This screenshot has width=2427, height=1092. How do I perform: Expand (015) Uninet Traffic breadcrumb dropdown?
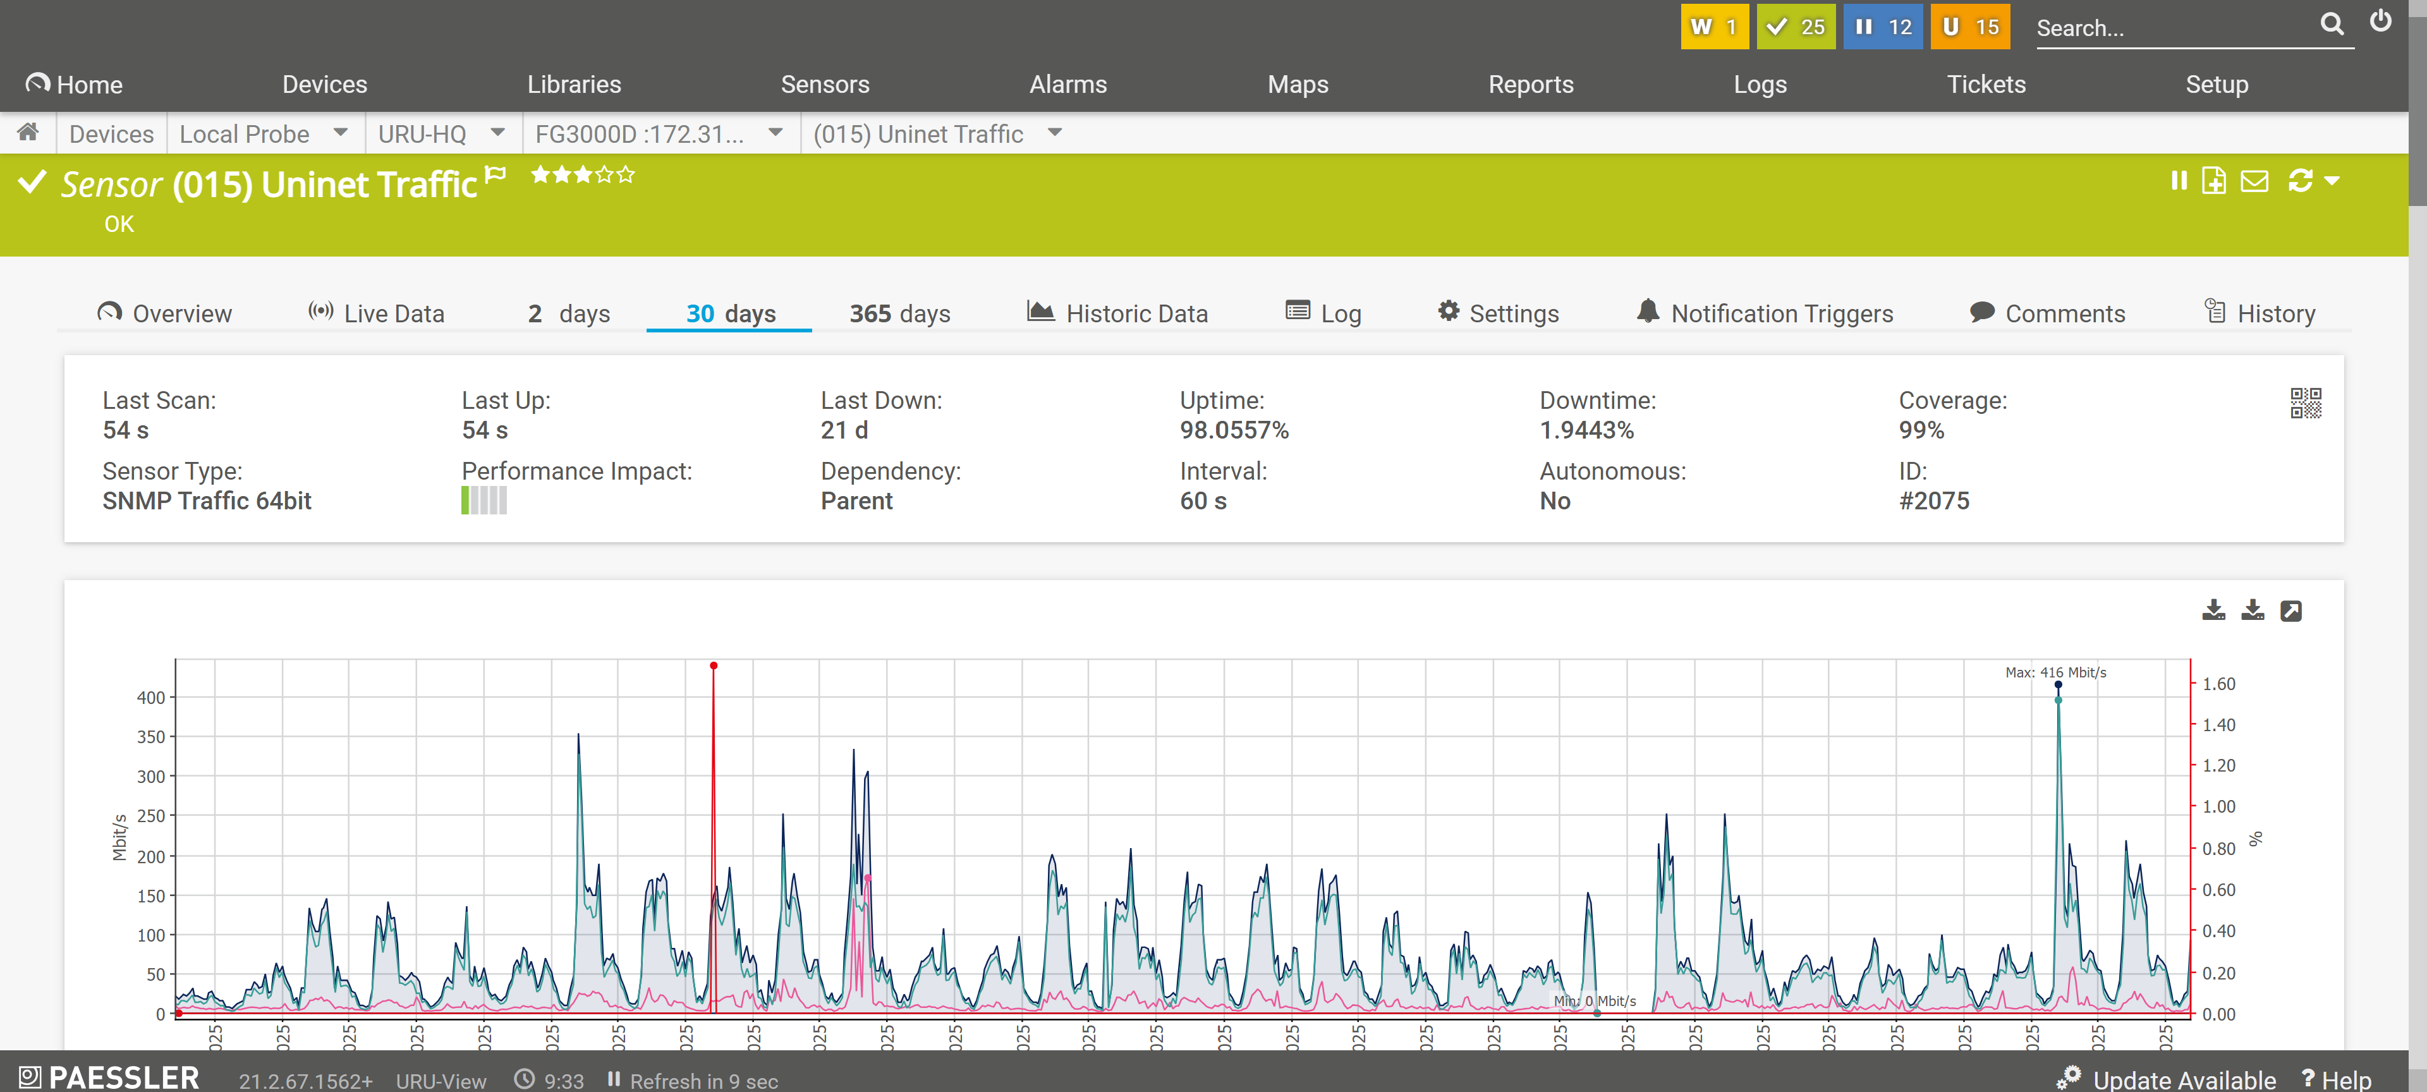pyautogui.click(x=1055, y=132)
